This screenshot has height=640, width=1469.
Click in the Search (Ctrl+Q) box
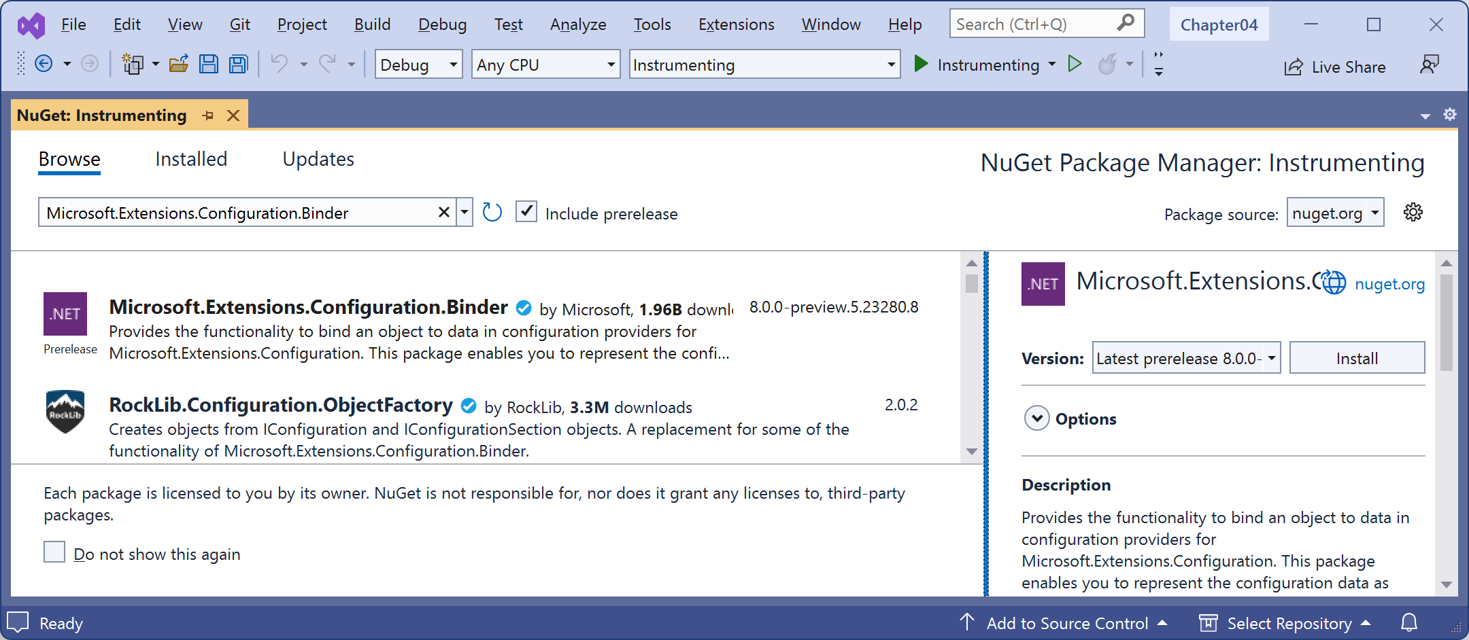pyautogui.click(x=1047, y=24)
